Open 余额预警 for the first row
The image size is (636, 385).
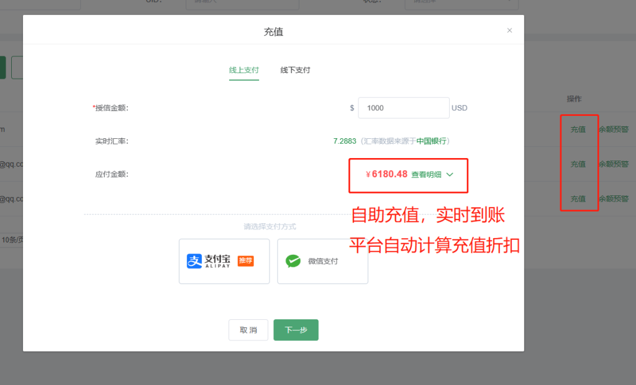tap(614, 130)
